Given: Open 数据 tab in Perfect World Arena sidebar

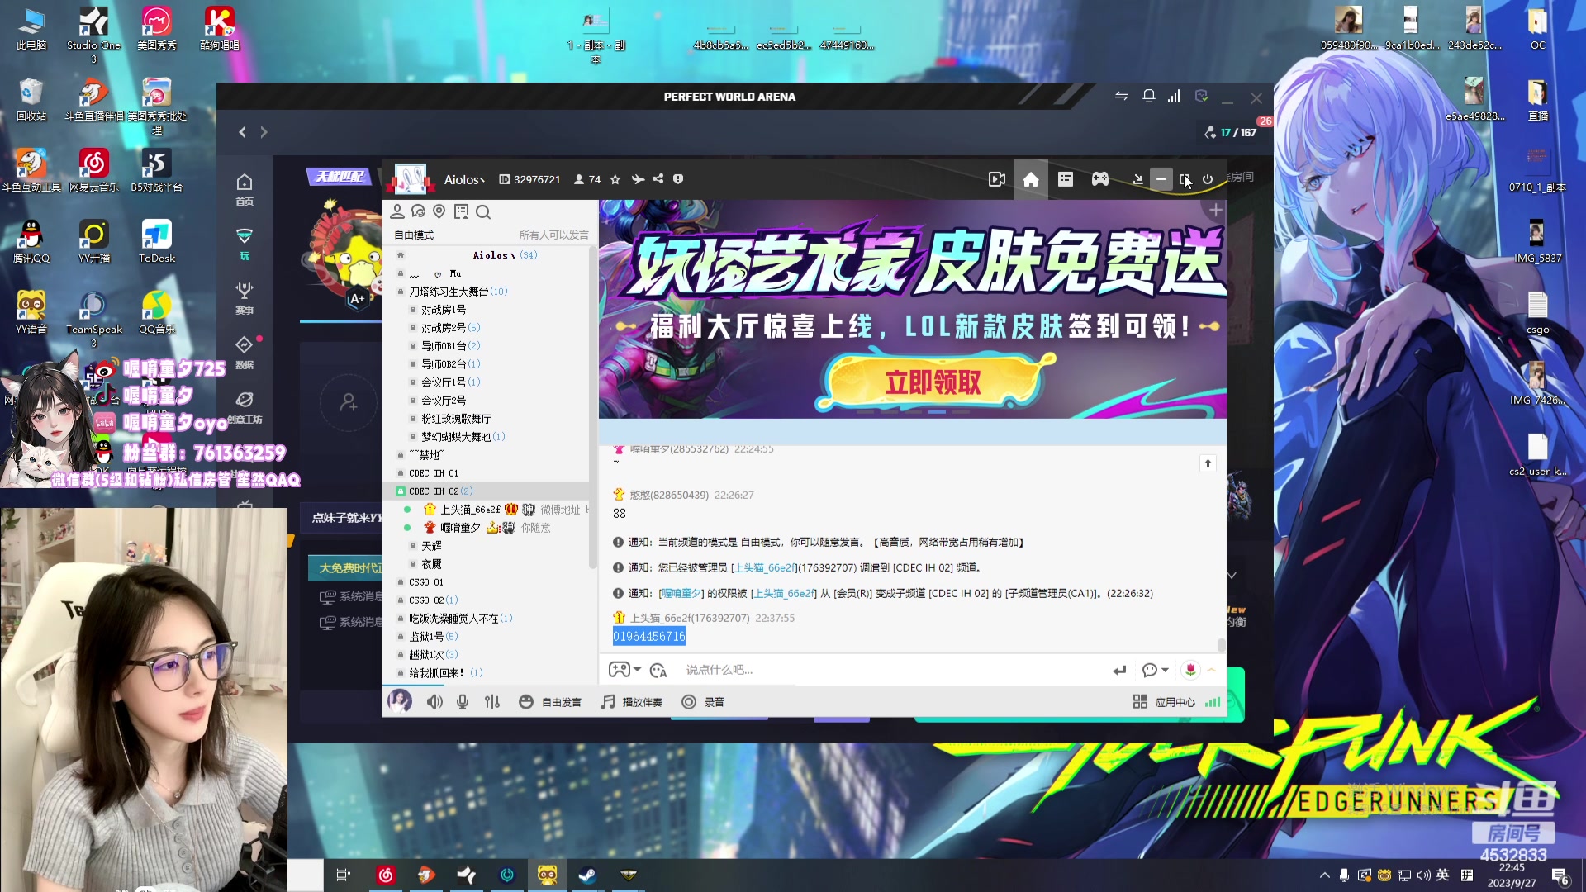Looking at the screenshot, I should tap(245, 353).
